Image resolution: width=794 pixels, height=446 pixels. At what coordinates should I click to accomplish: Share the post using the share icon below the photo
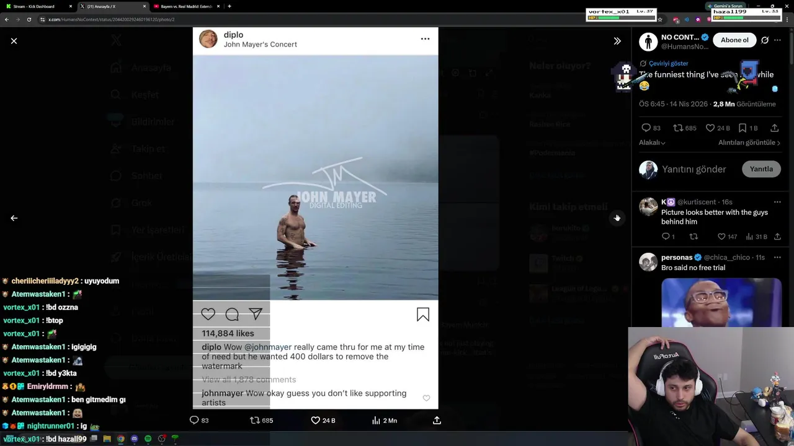point(437,420)
